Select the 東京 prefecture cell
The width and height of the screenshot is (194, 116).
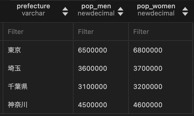click(x=38, y=50)
